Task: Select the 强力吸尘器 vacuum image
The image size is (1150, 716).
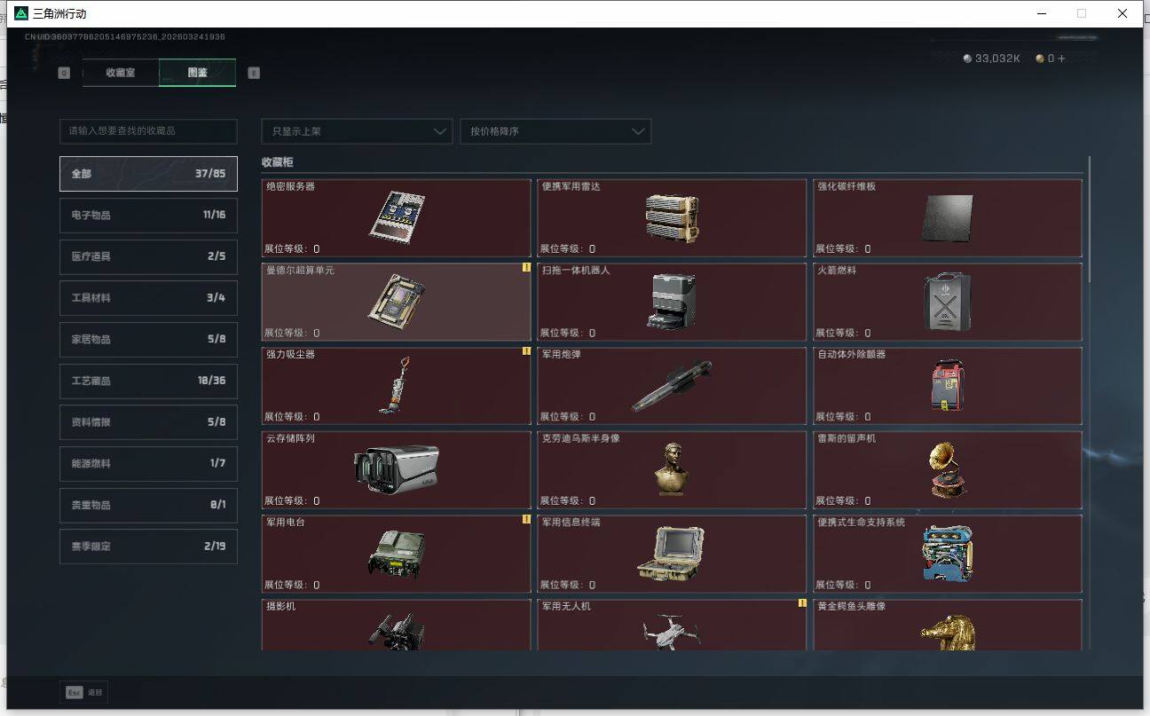Action: click(x=396, y=385)
